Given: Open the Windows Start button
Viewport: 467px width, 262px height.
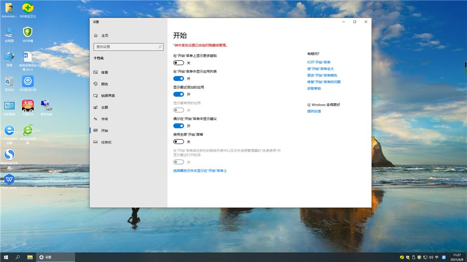Looking at the screenshot, I should point(6,257).
